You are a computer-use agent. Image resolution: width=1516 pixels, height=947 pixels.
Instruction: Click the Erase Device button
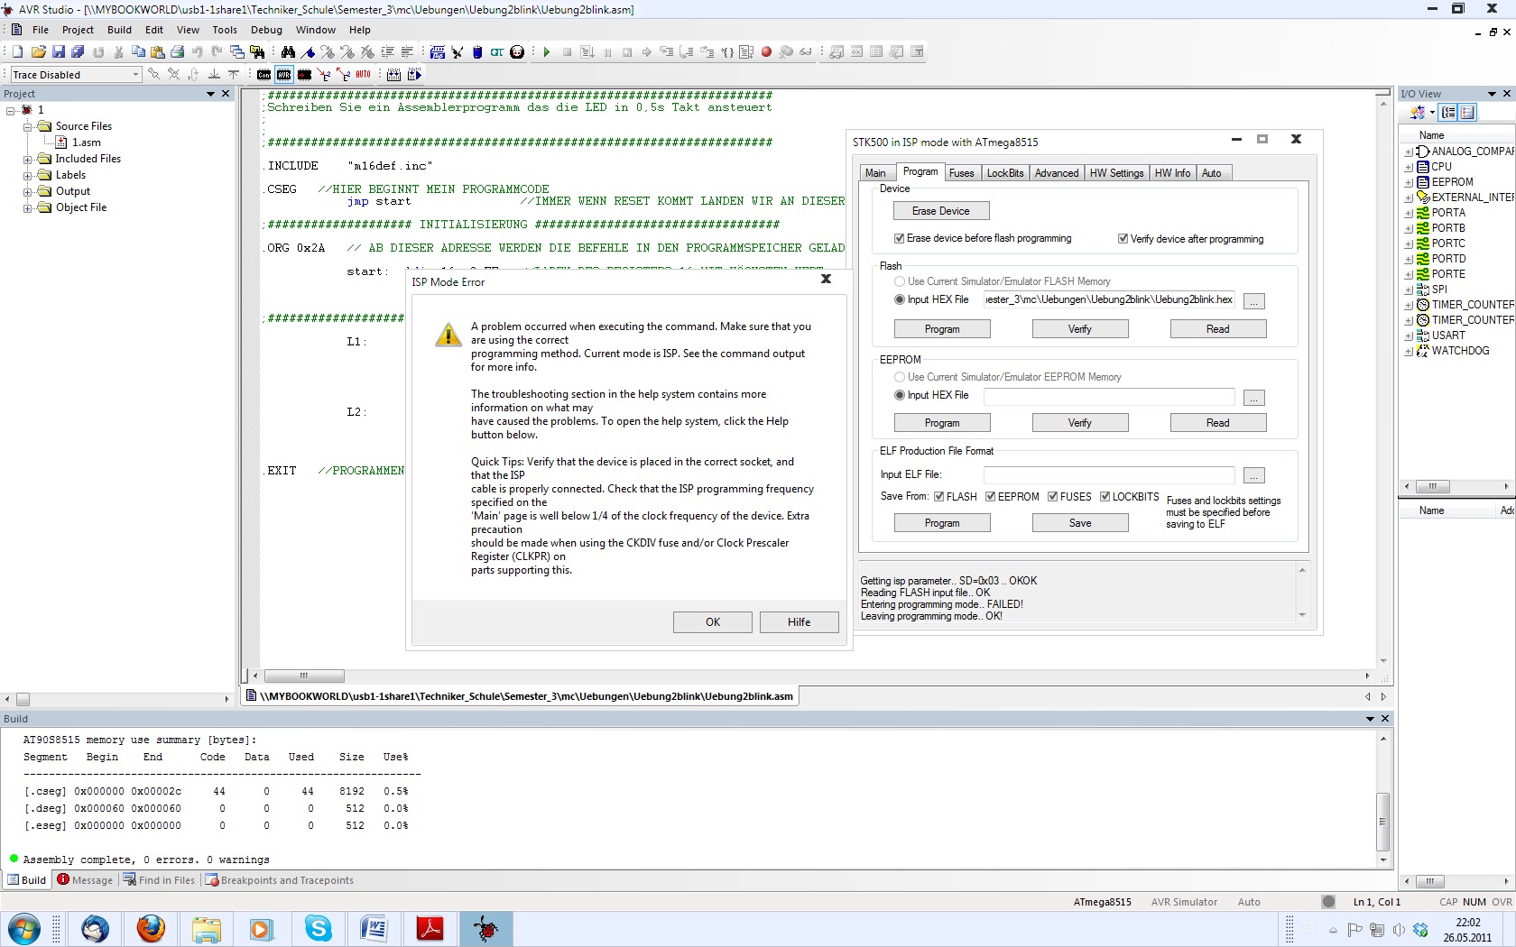pos(941,211)
